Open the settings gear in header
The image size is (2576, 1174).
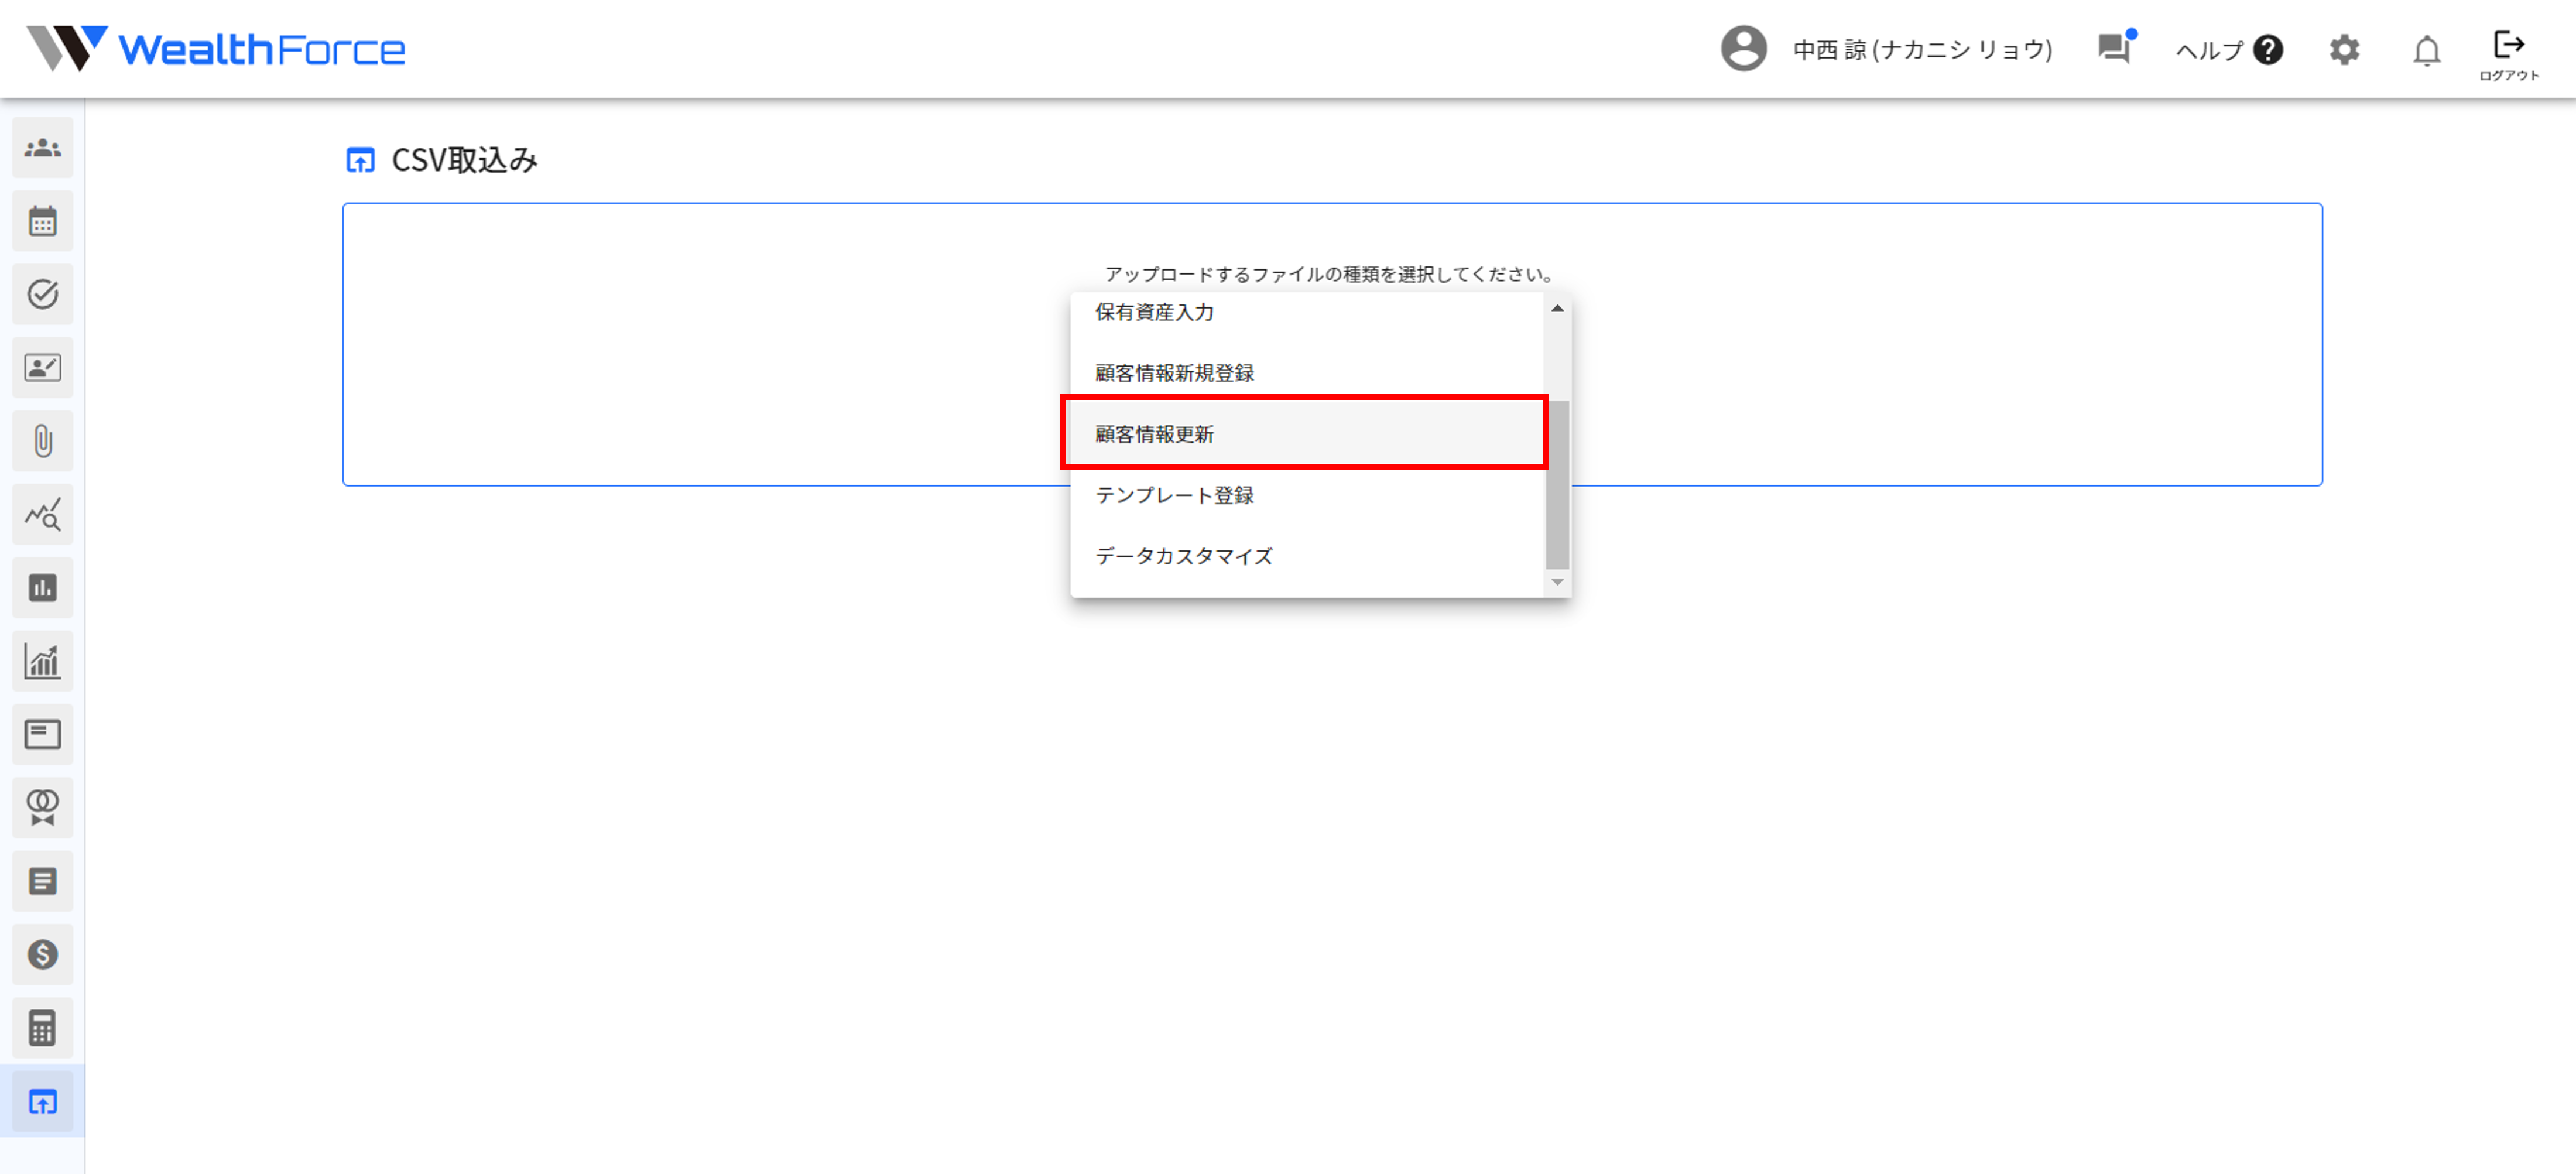(2344, 49)
